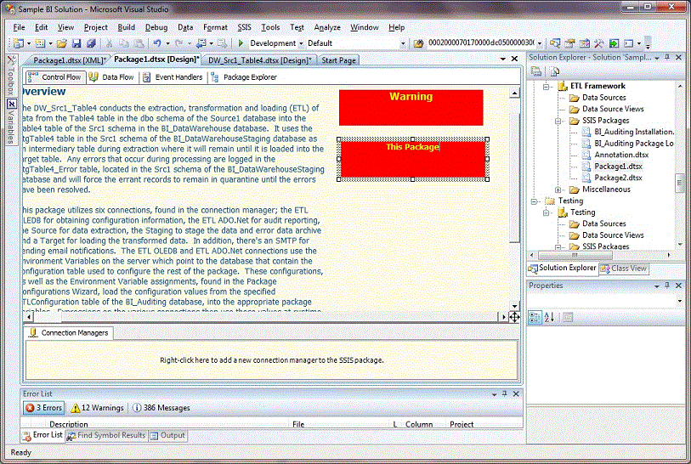Click the Open File toolbar icon
The height and width of the screenshot is (464, 691).
click(62, 43)
